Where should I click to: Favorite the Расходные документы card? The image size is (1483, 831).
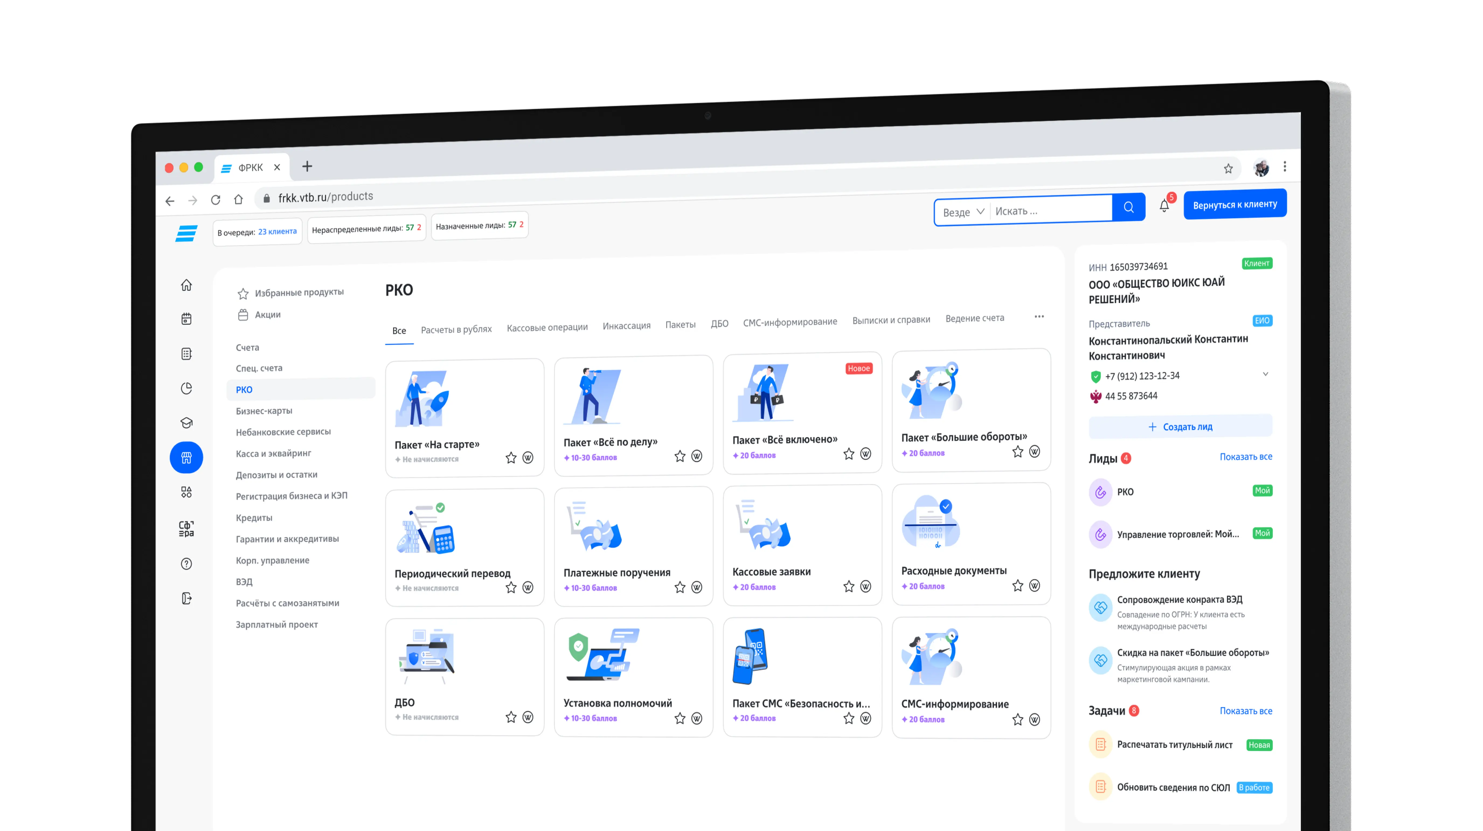[1018, 586]
